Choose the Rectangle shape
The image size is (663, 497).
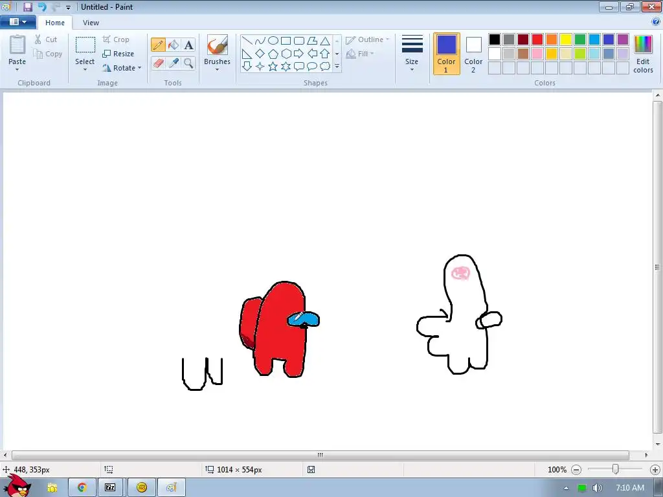(x=286, y=41)
